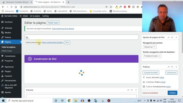
Task: Click the blue Publicar button
Action: (x=172, y=93)
